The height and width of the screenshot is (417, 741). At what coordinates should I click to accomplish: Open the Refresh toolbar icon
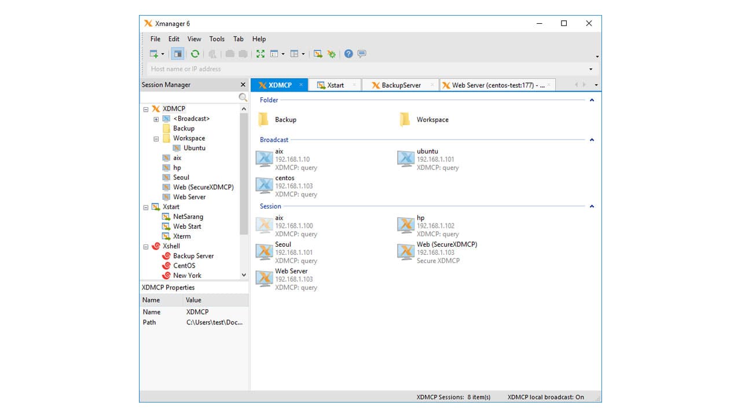point(195,53)
